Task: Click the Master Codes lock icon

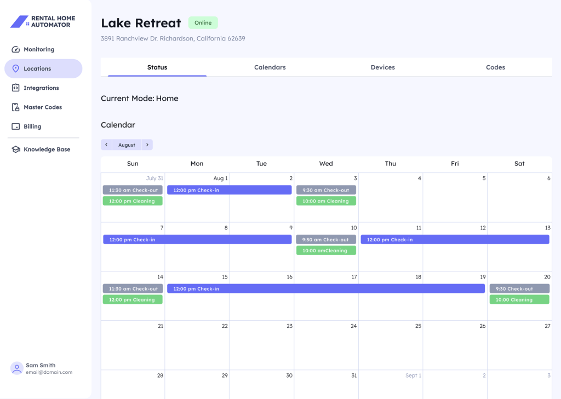Action: coord(15,107)
